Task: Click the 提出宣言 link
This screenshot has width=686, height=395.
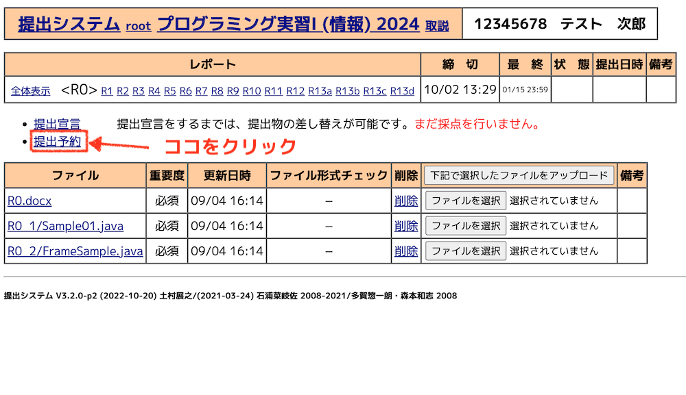Action: point(57,124)
